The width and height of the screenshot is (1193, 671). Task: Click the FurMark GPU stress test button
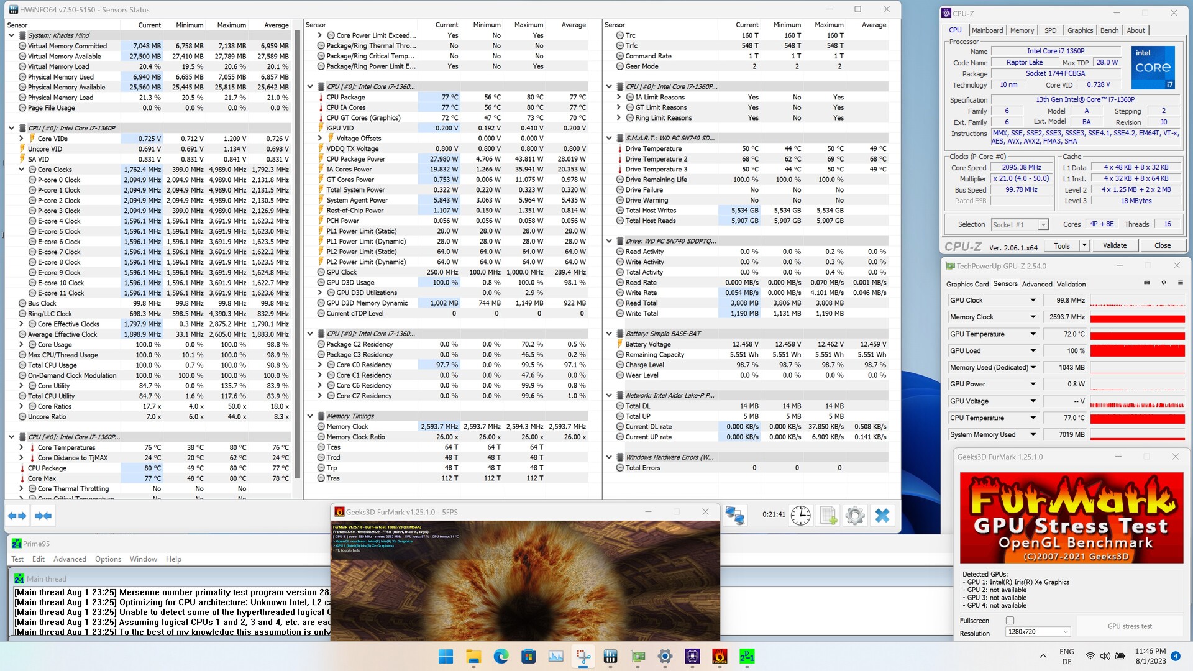[x=1129, y=626]
